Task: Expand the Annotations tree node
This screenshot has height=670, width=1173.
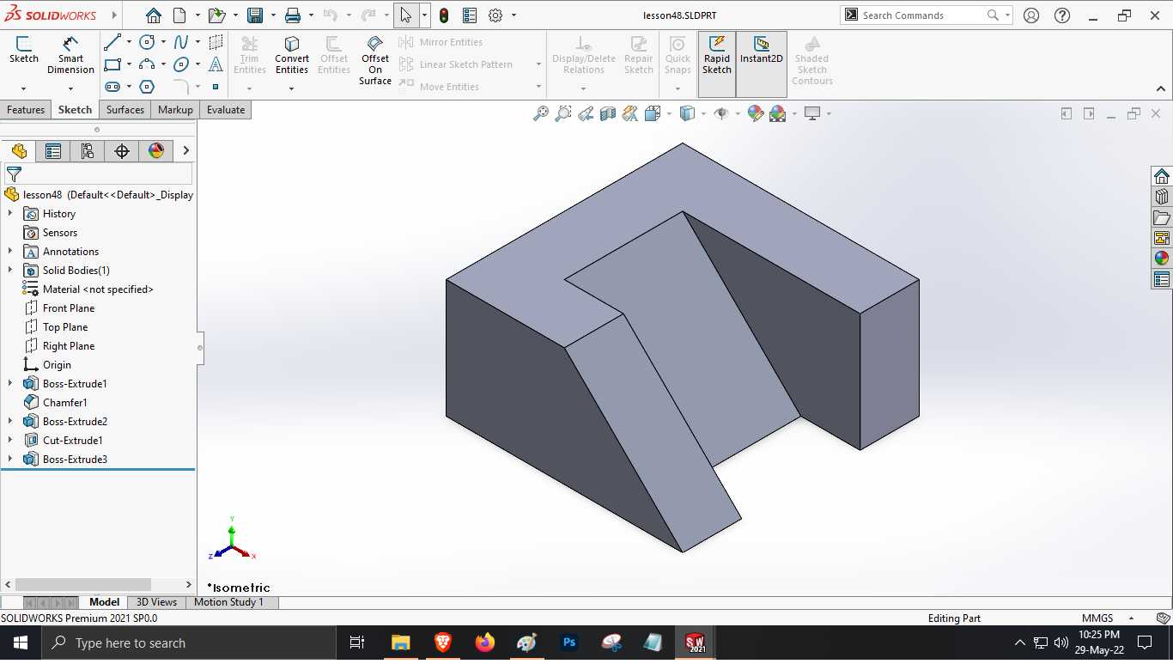Action: coord(10,251)
